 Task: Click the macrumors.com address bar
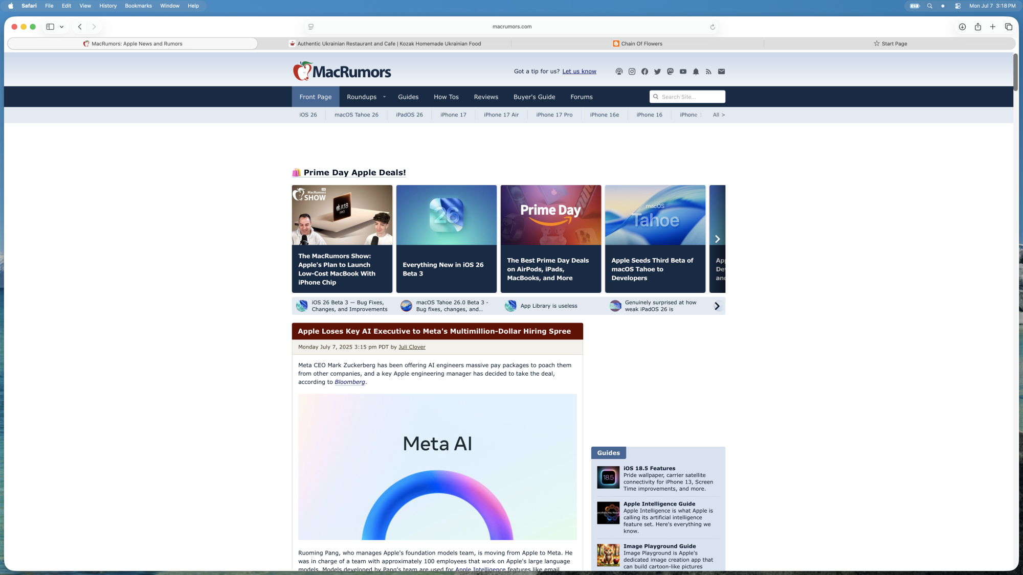[x=511, y=27]
